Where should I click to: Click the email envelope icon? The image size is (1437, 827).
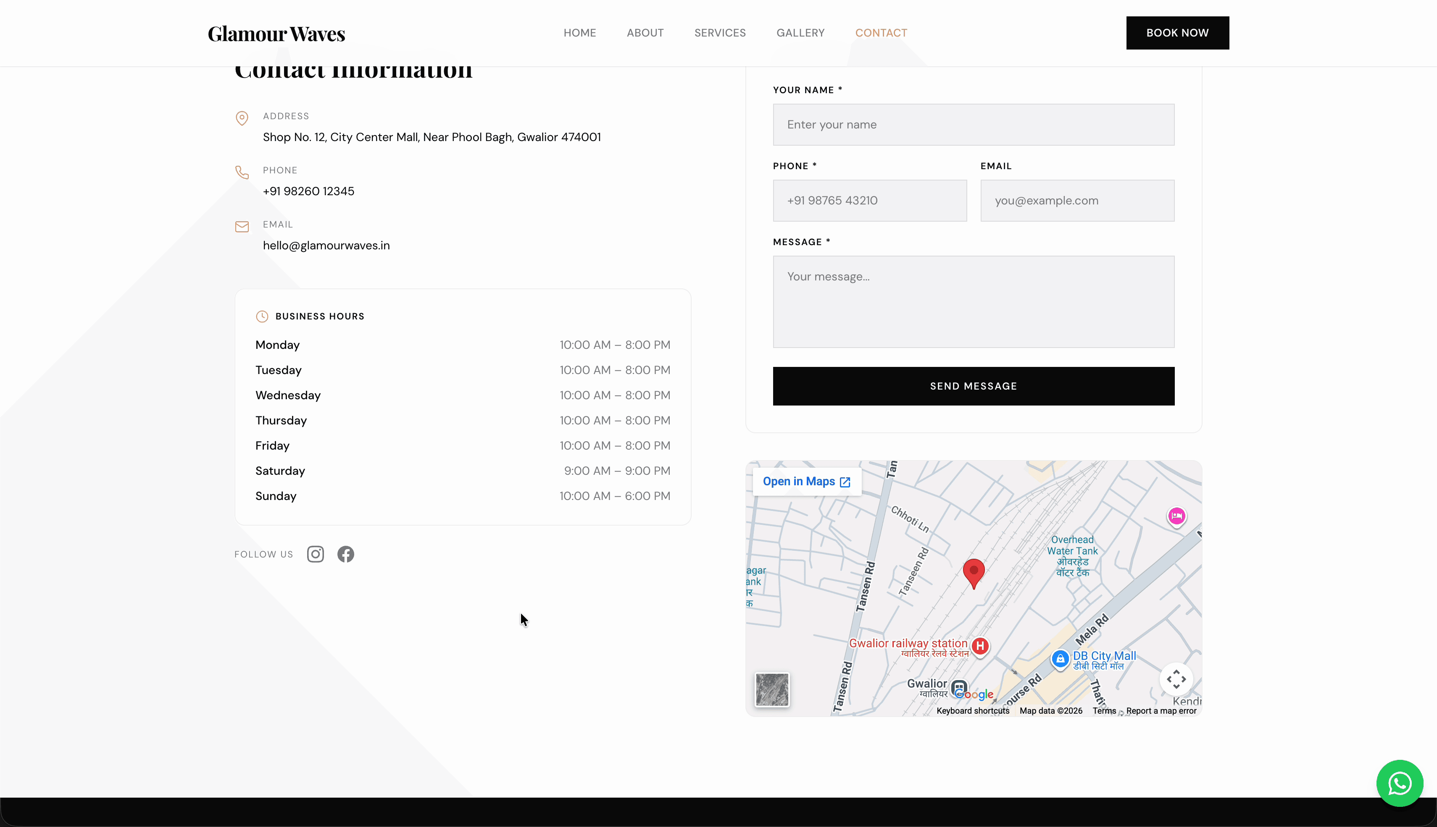tap(242, 226)
